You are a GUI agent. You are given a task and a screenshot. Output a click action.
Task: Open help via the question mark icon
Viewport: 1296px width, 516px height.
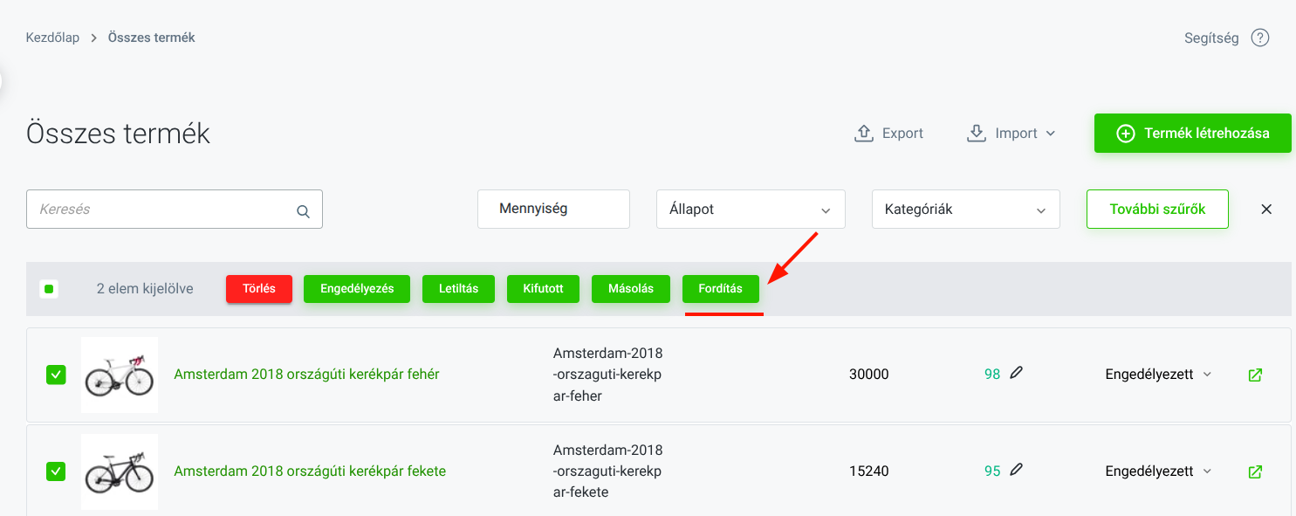pyautogui.click(x=1259, y=38)
